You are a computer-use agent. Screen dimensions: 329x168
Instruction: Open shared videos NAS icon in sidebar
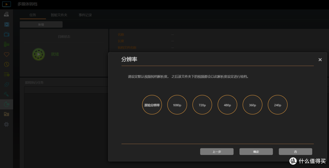click(6, 14)
